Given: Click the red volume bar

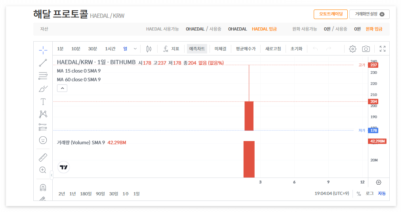Looking at the screenshot, I should click(x=249, y=159).
